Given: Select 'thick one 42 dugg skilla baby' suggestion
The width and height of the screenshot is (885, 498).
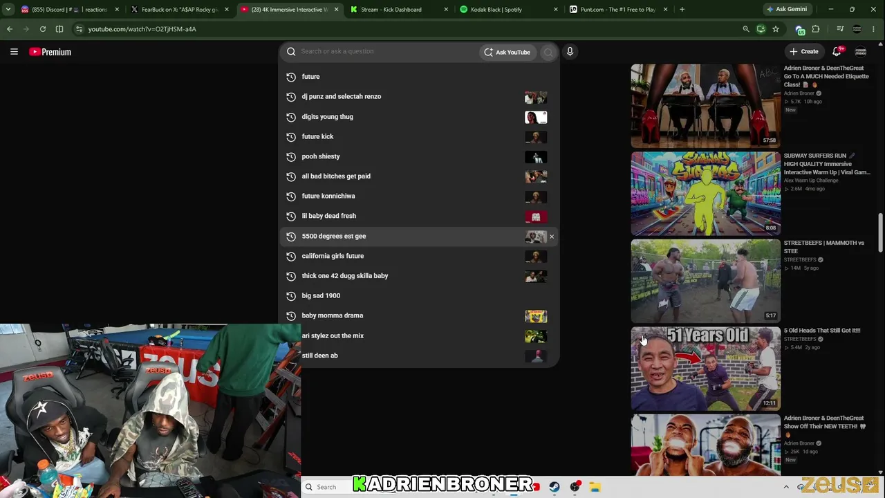Looking at the screenshot, I should 418,276.
